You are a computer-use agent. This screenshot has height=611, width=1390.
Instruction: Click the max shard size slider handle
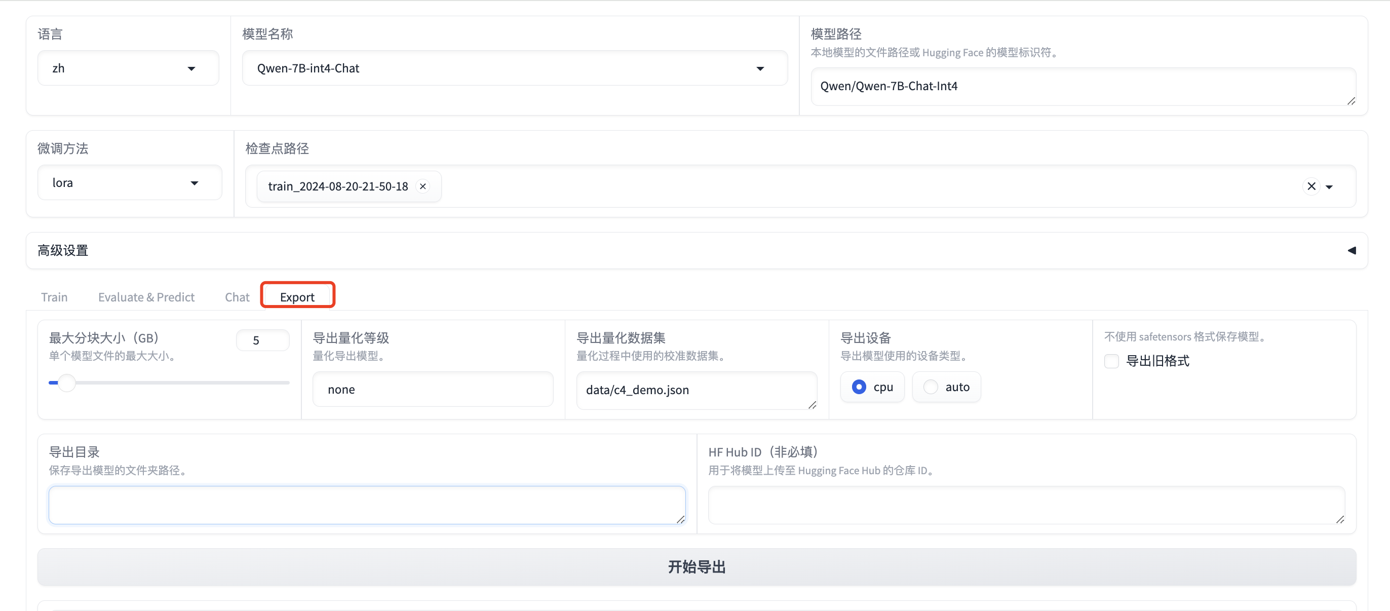(67, 383)
